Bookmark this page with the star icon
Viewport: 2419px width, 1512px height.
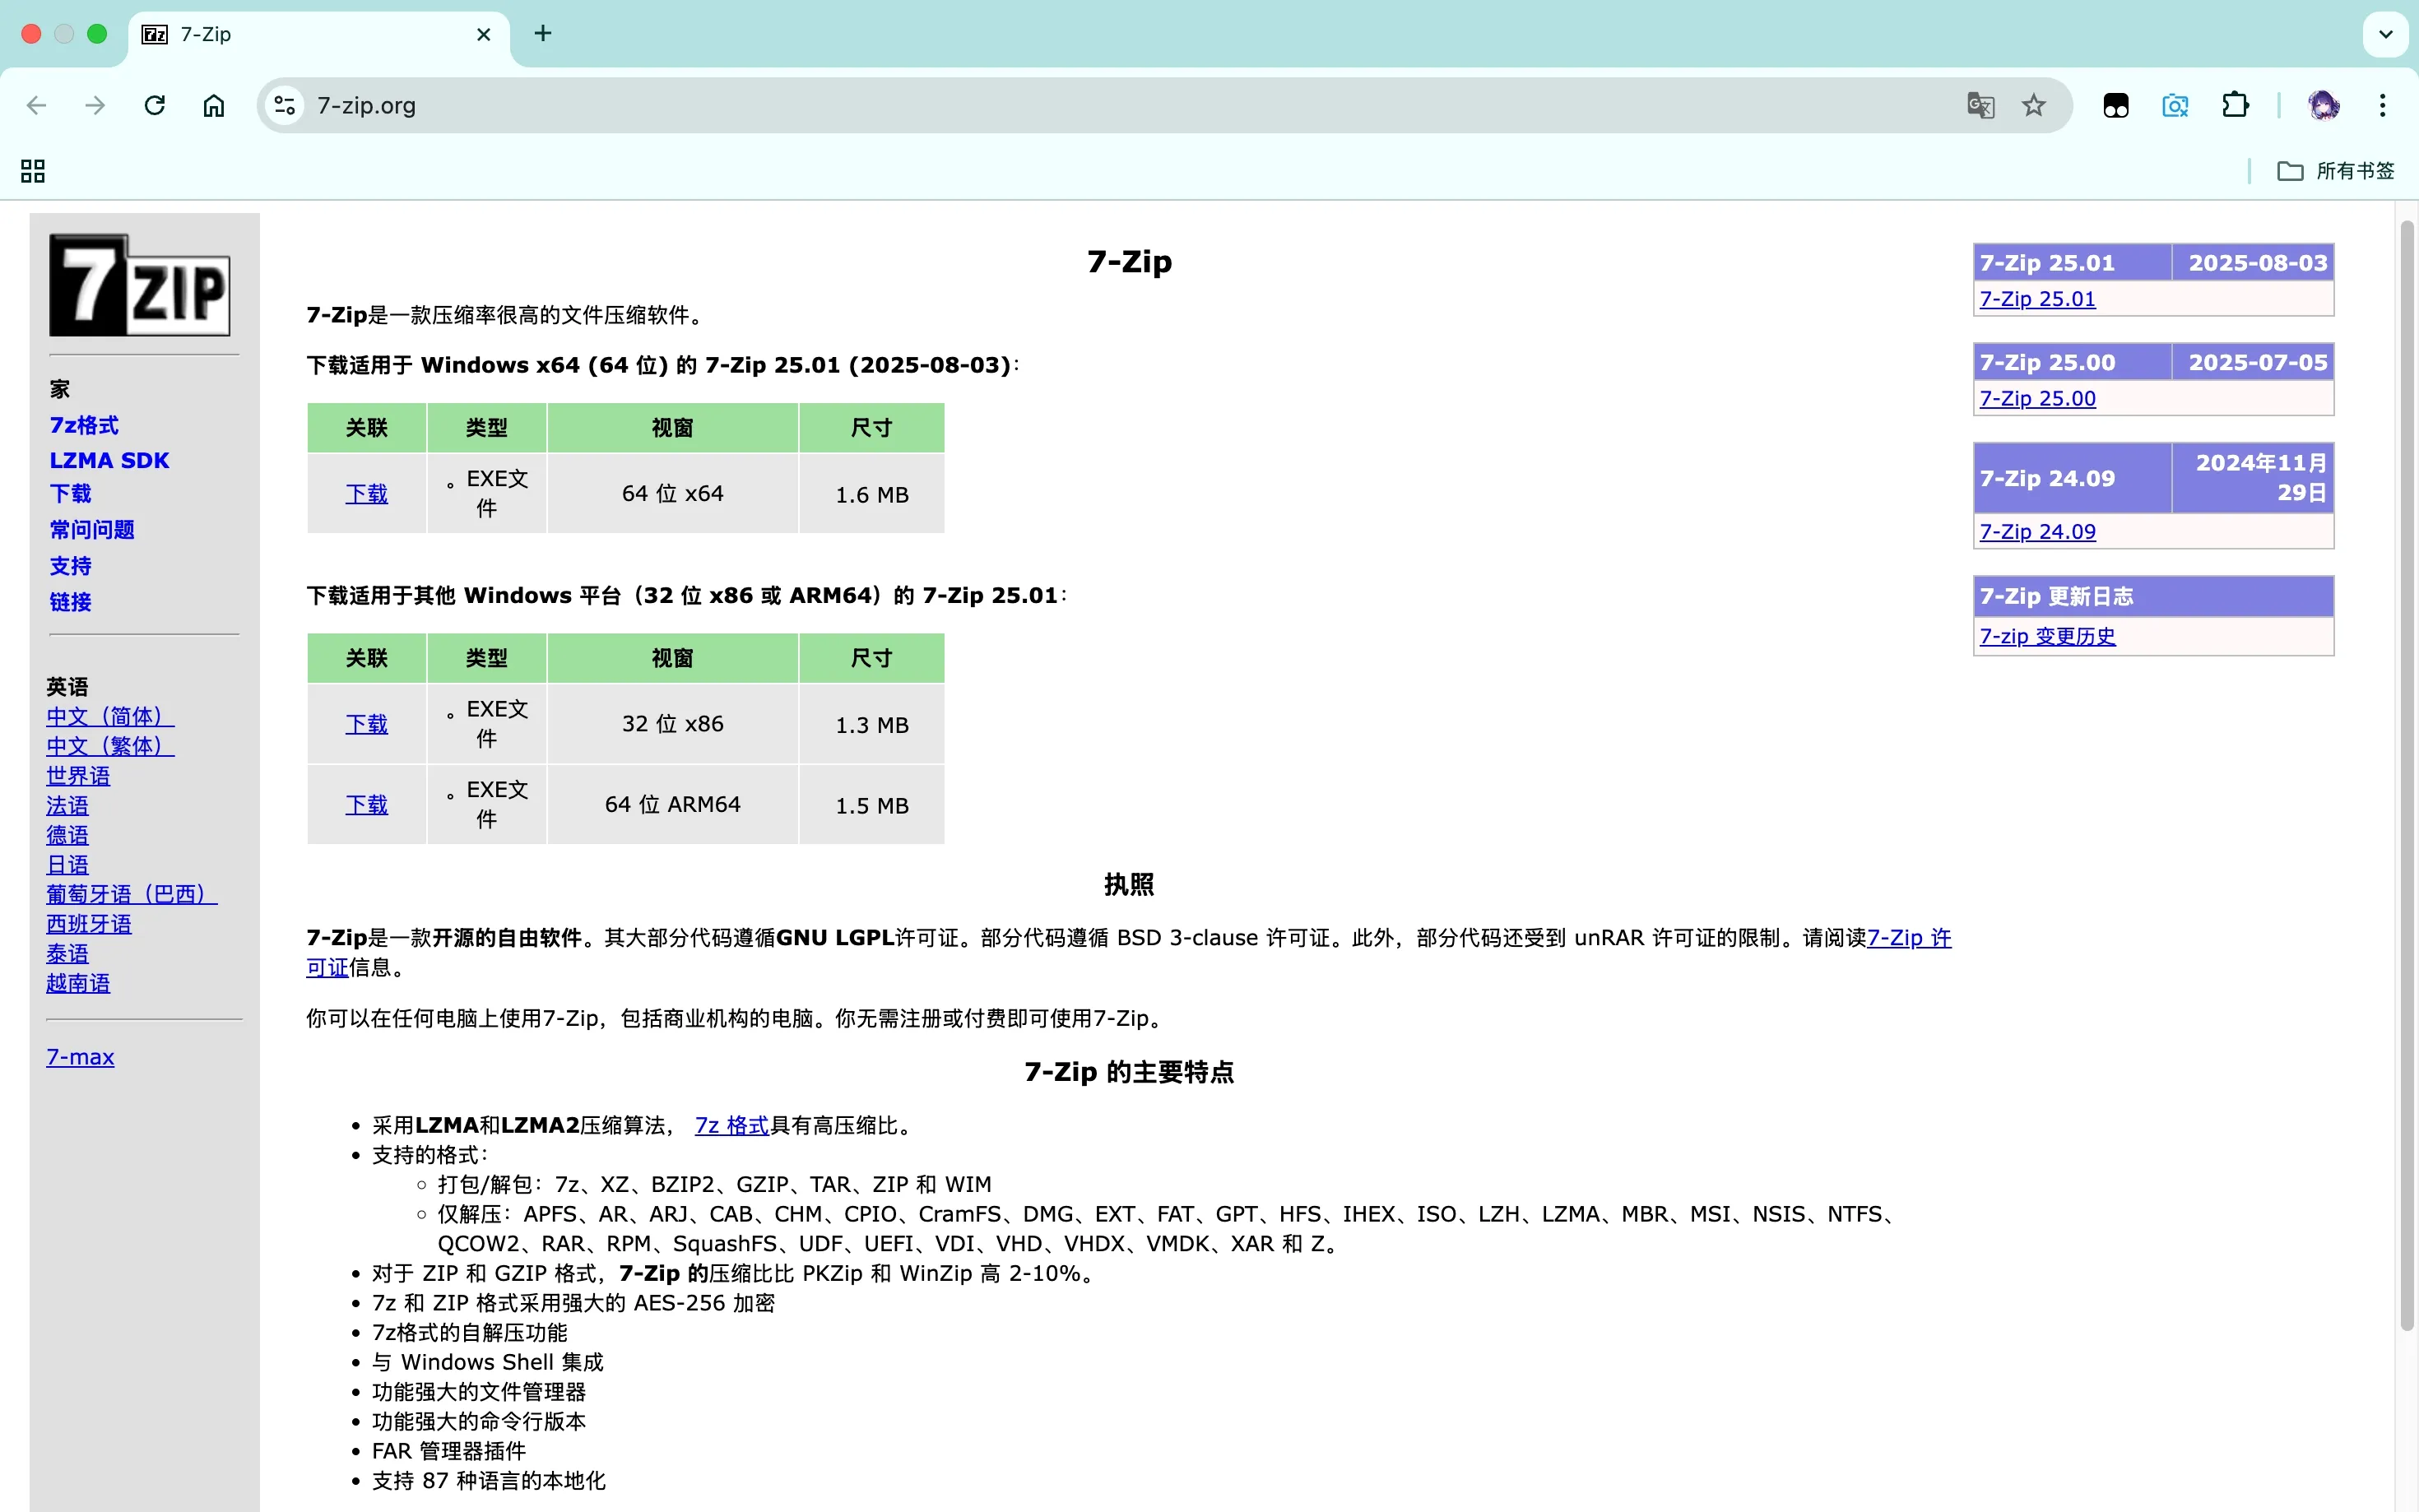(x=2033, y=105)
